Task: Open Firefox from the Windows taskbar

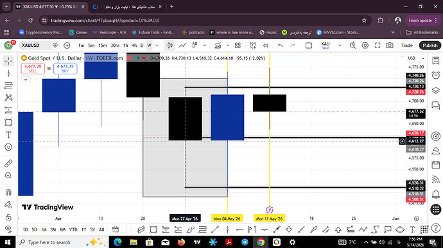Action: [181, 242]
